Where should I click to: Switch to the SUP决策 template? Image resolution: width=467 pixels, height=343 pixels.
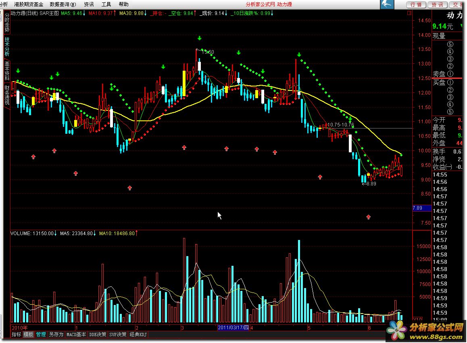pyautogui.click(x=118, y=335)
